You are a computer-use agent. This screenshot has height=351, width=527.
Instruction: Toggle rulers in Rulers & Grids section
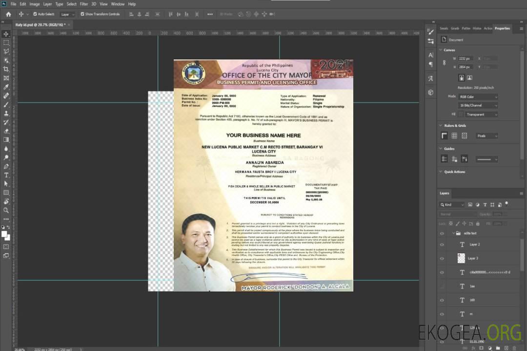click(x=445, y=136)
